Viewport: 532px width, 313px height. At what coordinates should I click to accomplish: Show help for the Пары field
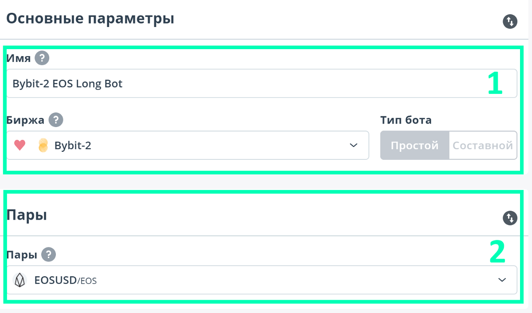(x=48, y=255)
